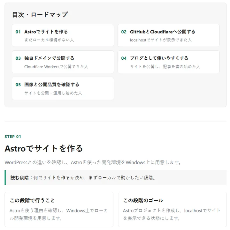Click the Astroを使う理由を確認し description
Image resolution: width=230 pixels, height=230 pixels.
pos(59,214)
